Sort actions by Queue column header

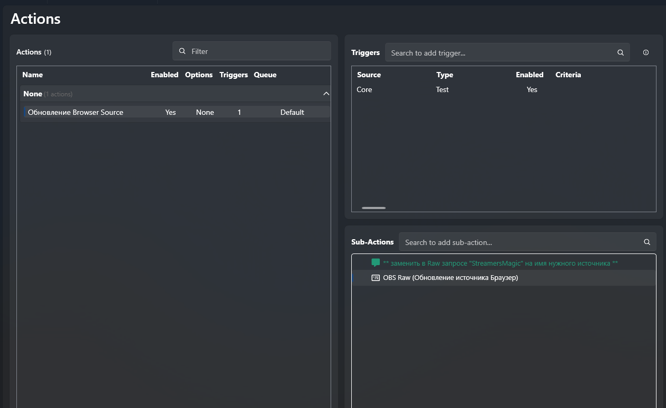(265, 75)
